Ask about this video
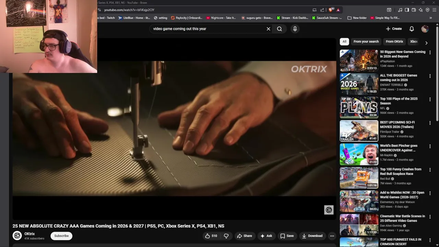Image resolution: width=439 pixels, height=247 pixels. pos(266,236)
